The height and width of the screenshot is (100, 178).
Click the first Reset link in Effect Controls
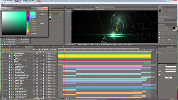coord(51,11)
